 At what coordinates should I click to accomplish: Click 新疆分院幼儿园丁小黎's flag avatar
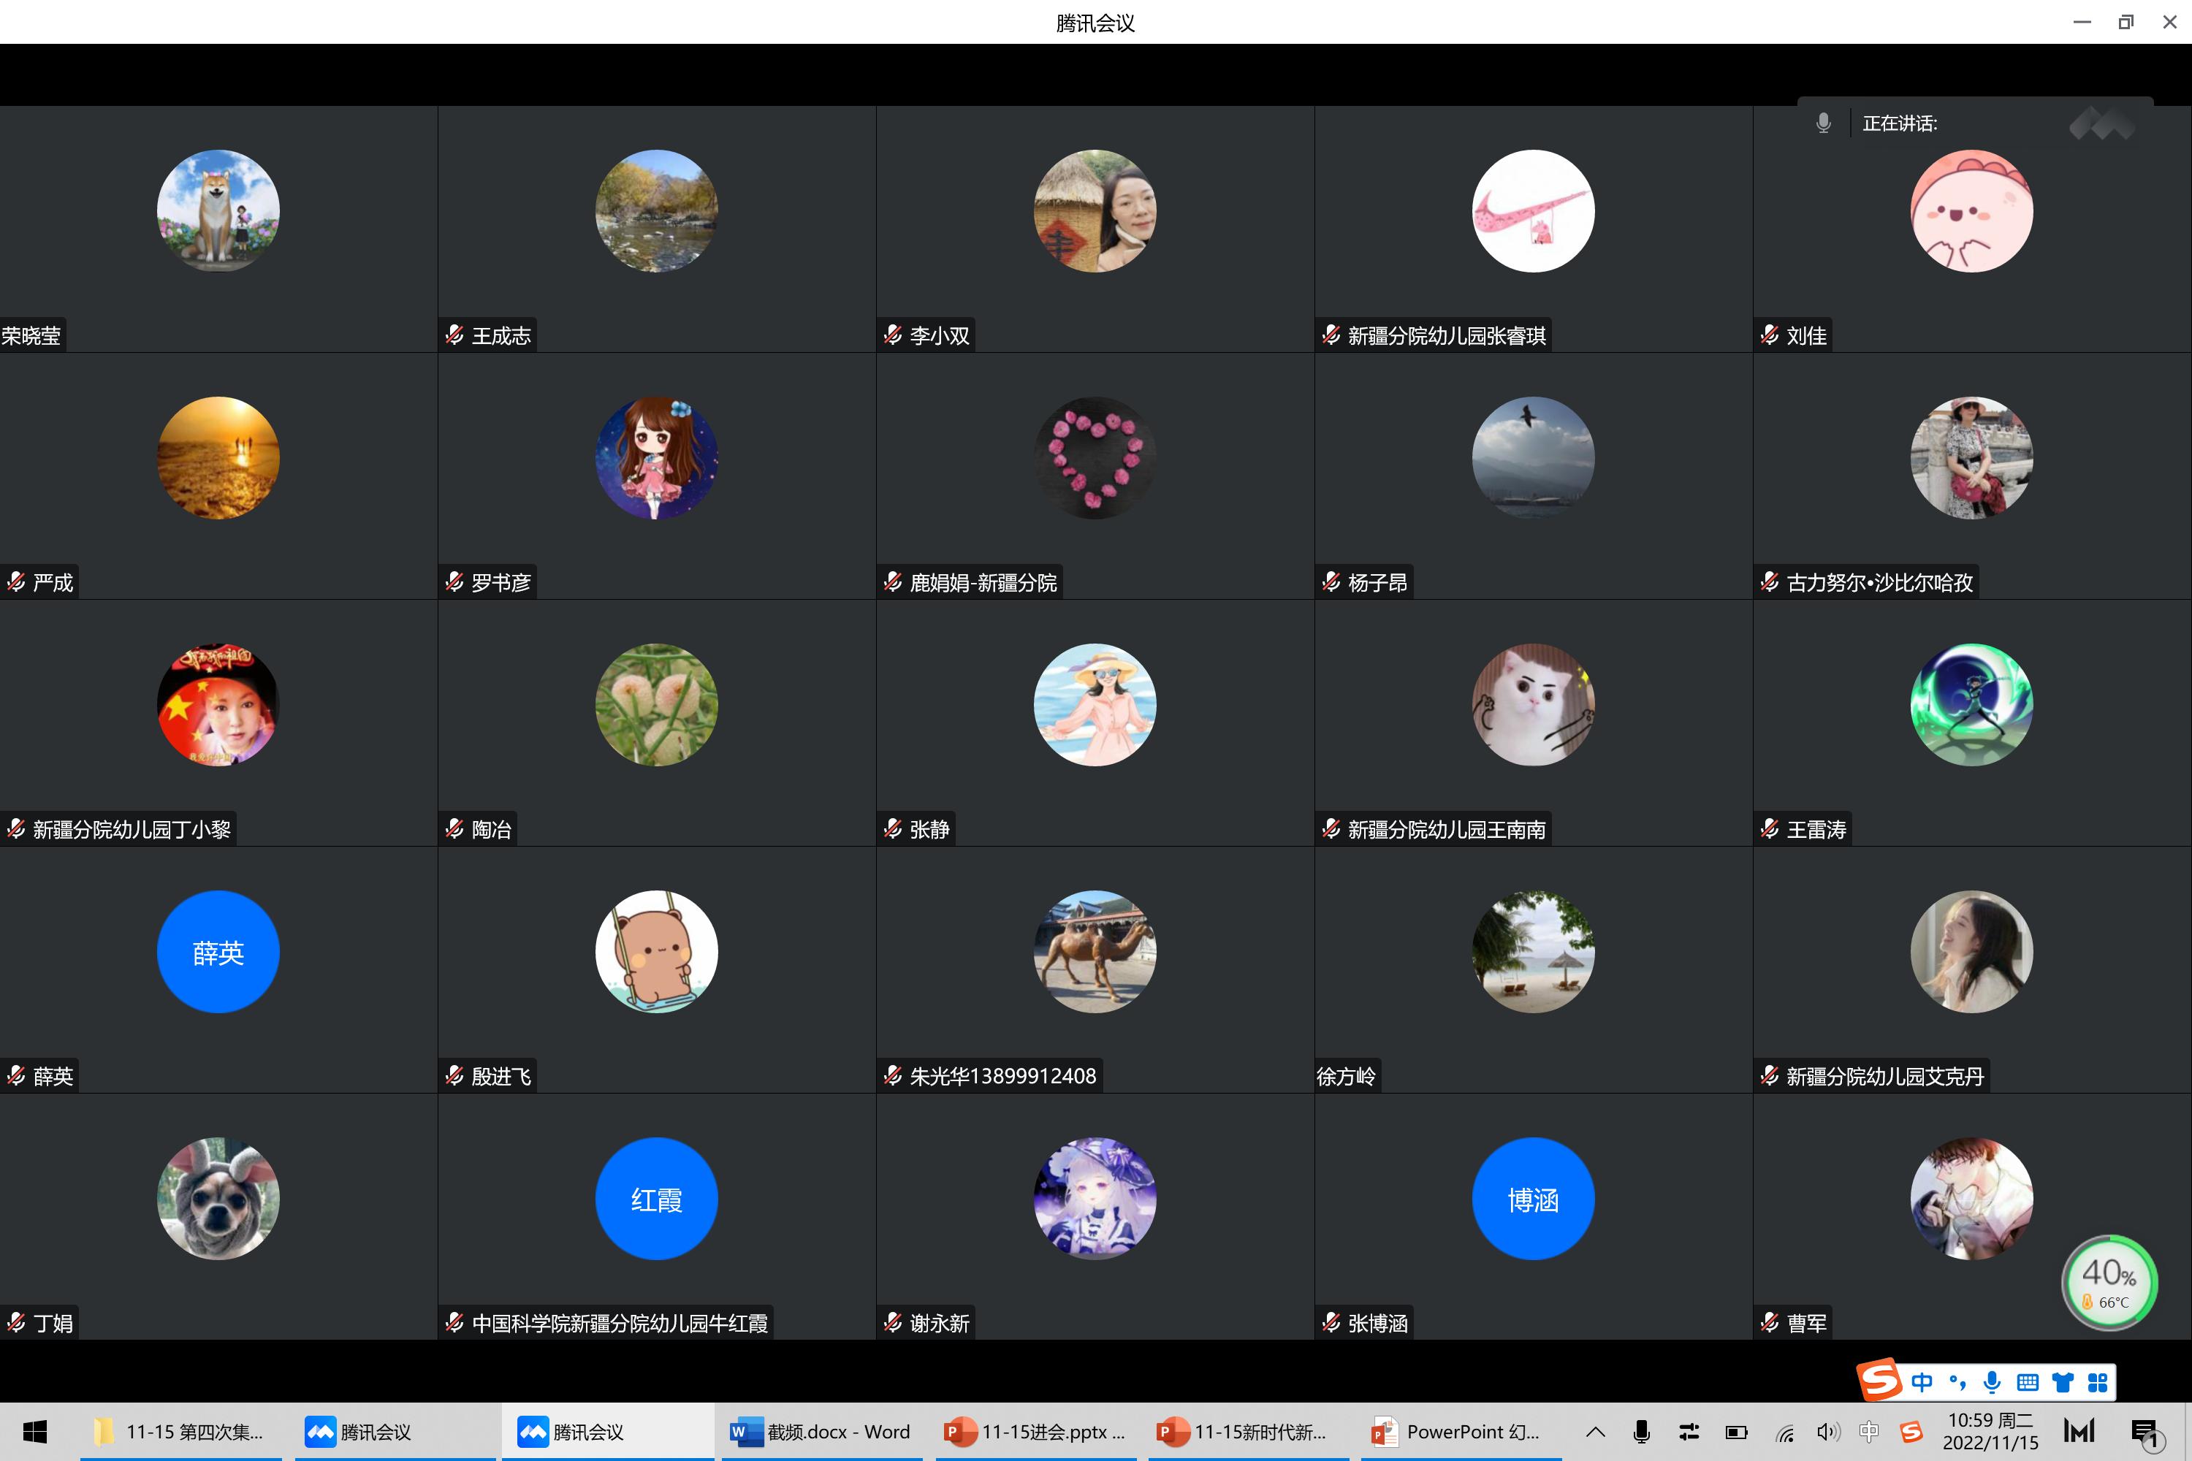point(218,704)
